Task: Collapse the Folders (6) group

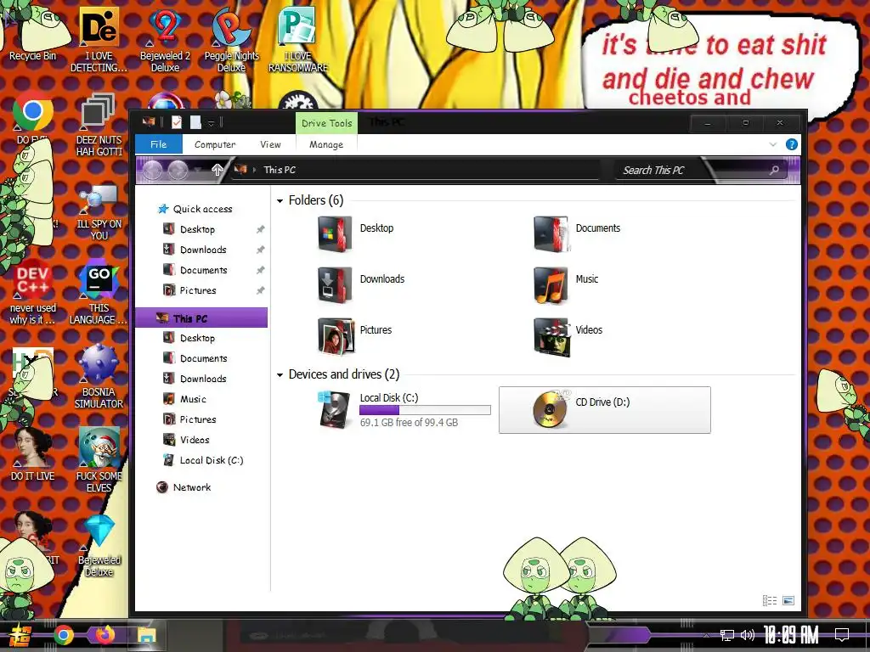Action: (280, 200)
